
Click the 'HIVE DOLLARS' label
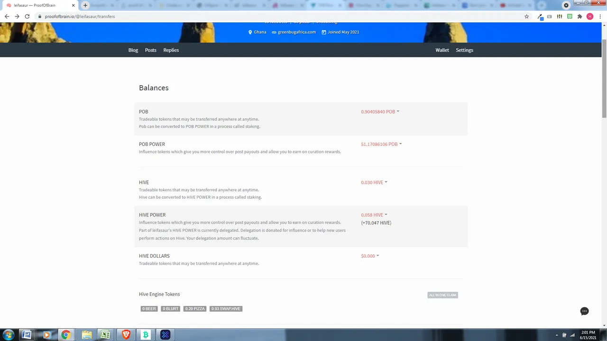[154, 256]
